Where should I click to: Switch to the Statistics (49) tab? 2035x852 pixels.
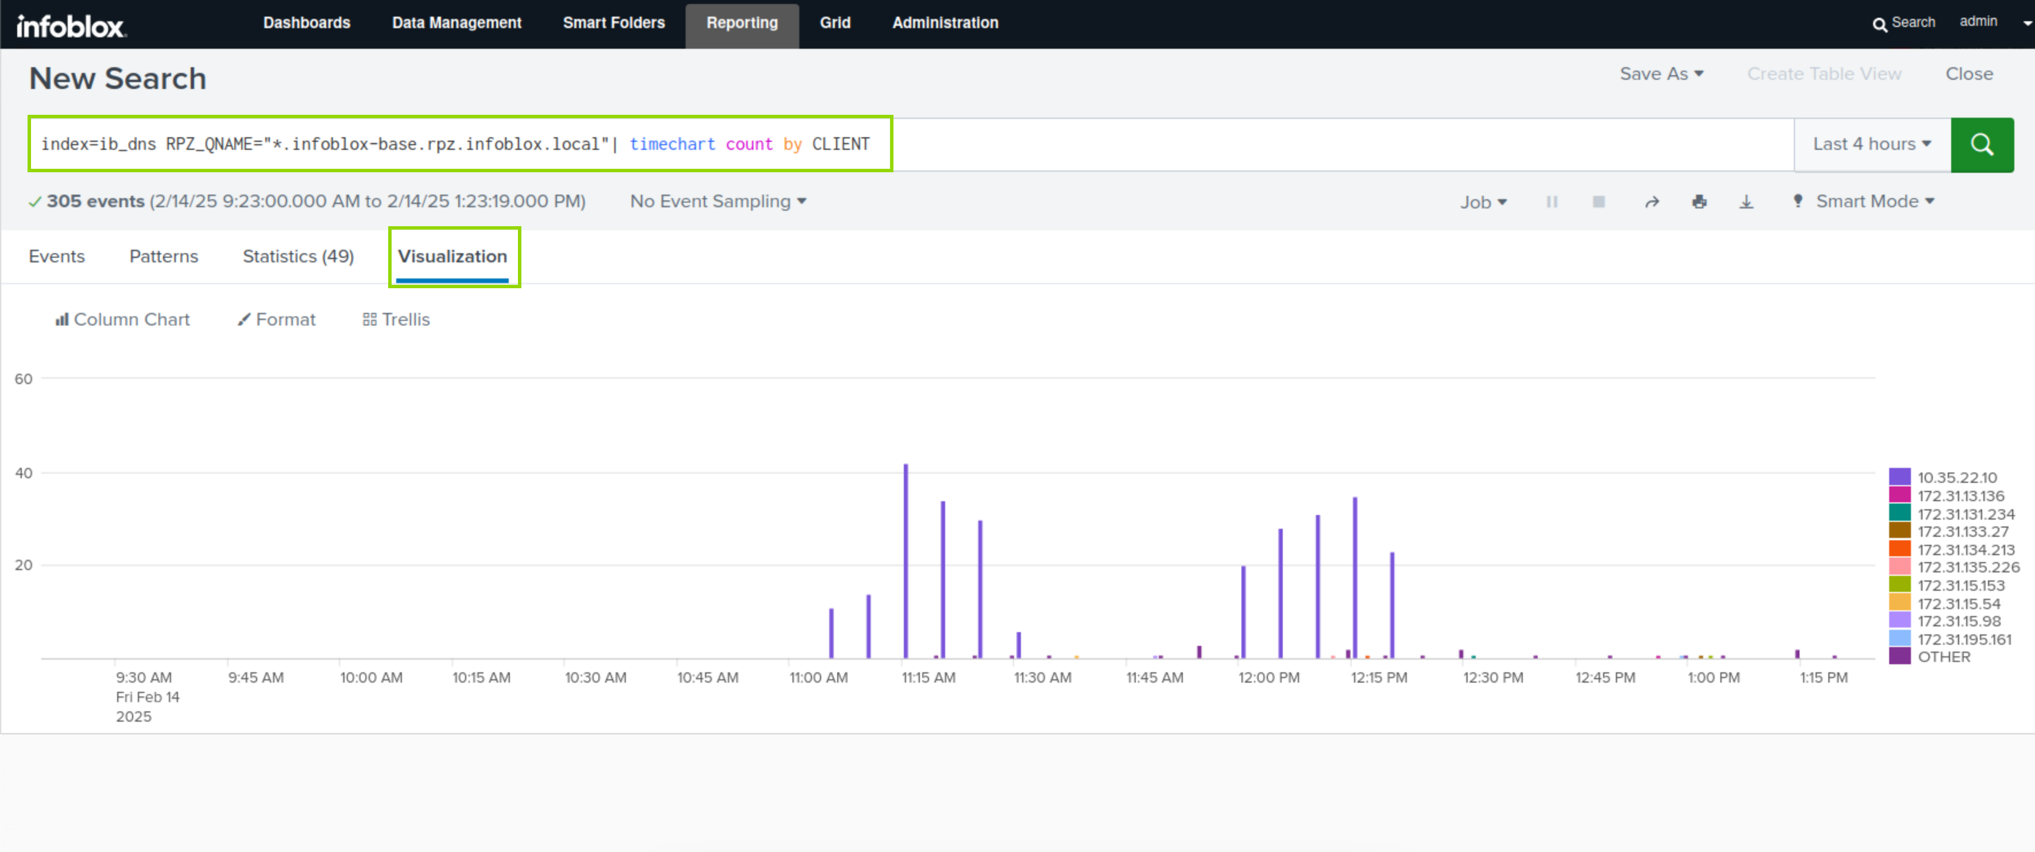[298, 257]
